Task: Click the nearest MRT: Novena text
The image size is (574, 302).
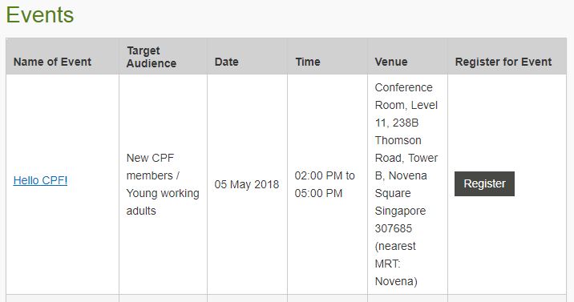Action: pyautogui.click(x=396, y=264)
